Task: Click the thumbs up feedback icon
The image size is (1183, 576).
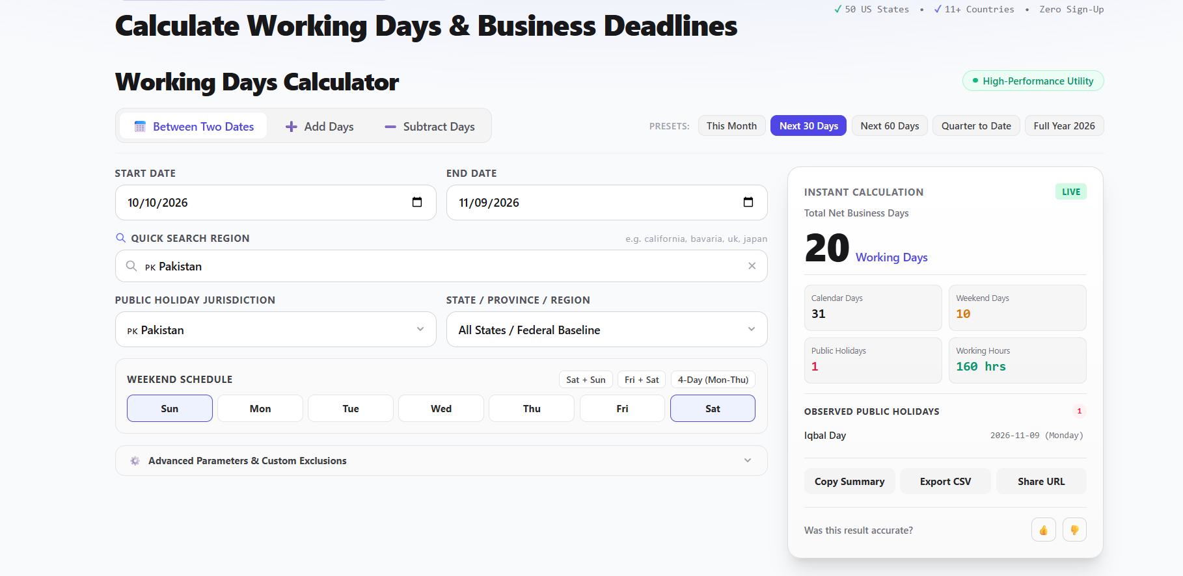Action: [1044, 530]
